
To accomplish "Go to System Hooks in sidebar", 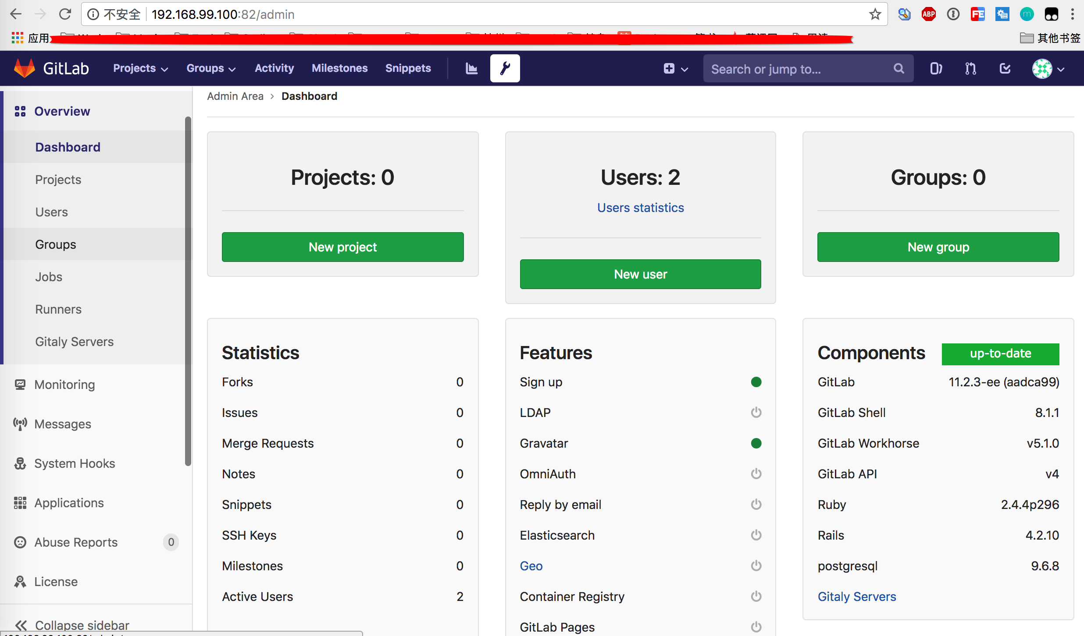I will (75, 463).
